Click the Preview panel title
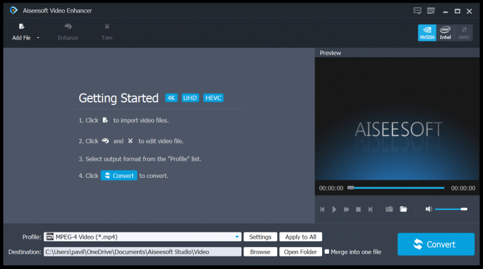The height and width of the screenshot is (269, 483). [330, 53]
